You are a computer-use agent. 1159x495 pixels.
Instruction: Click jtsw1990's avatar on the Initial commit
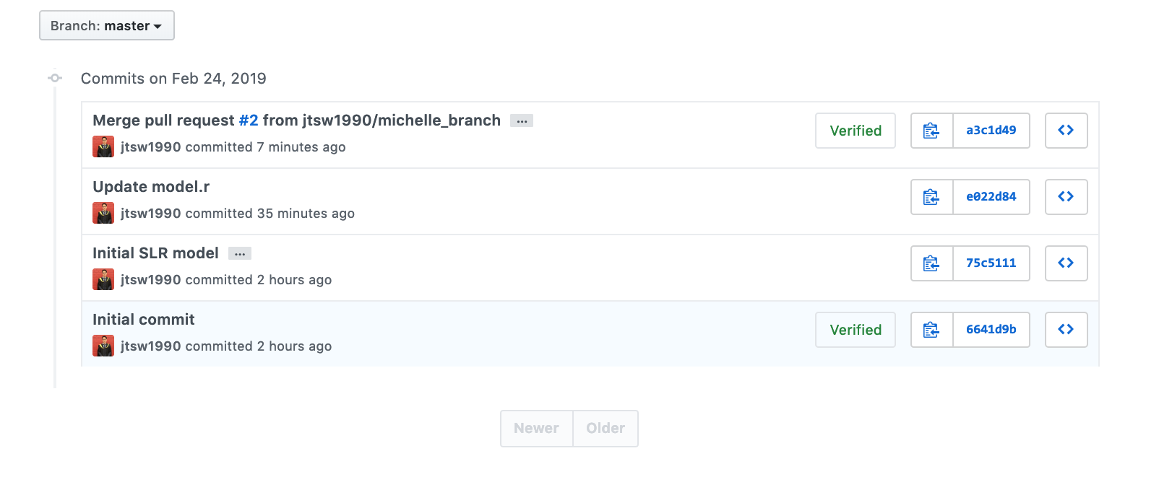[x=103, y=345]
